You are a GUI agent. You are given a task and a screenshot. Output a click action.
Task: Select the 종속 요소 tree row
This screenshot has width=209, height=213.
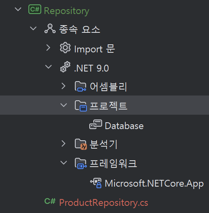tap(104, 29)
